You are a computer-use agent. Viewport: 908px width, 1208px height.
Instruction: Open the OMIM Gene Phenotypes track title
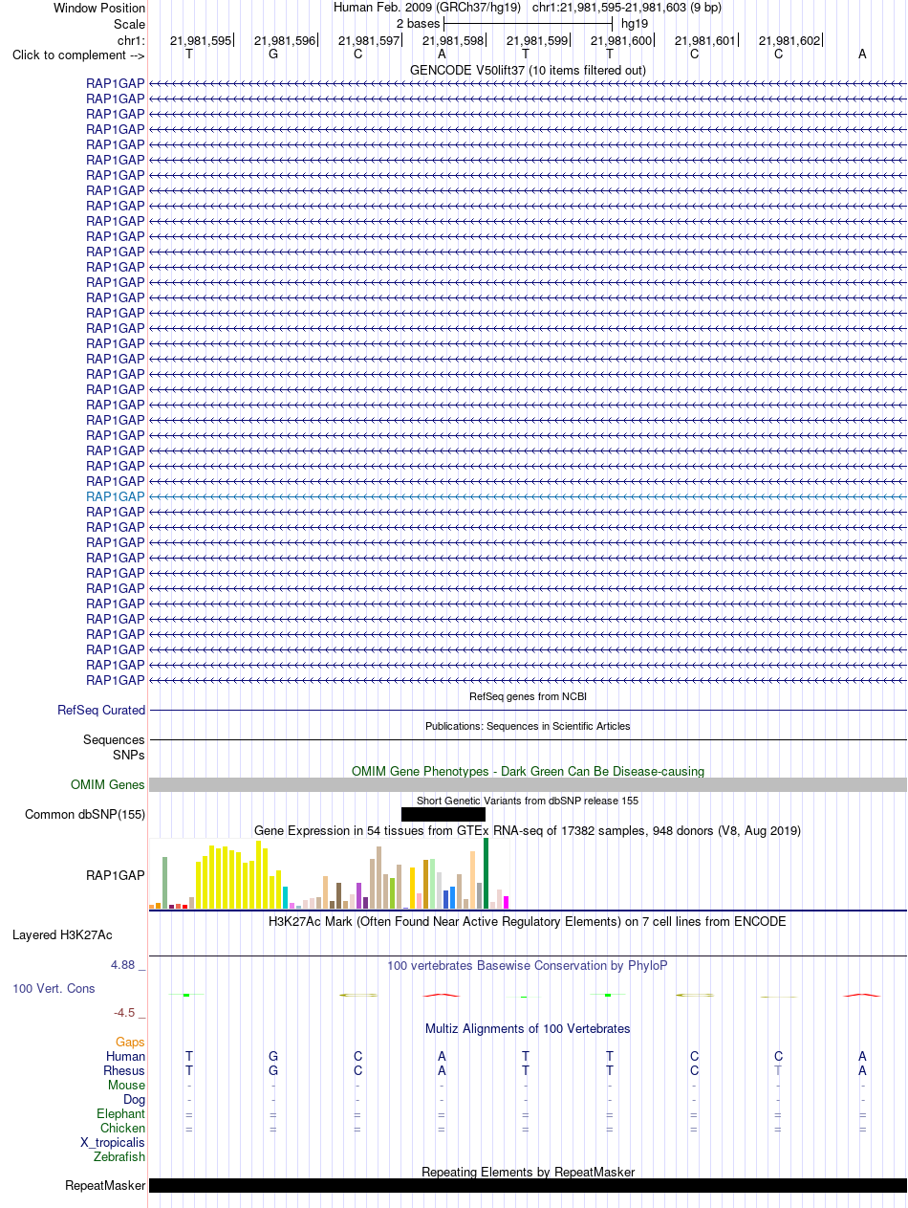coord(528,771)
